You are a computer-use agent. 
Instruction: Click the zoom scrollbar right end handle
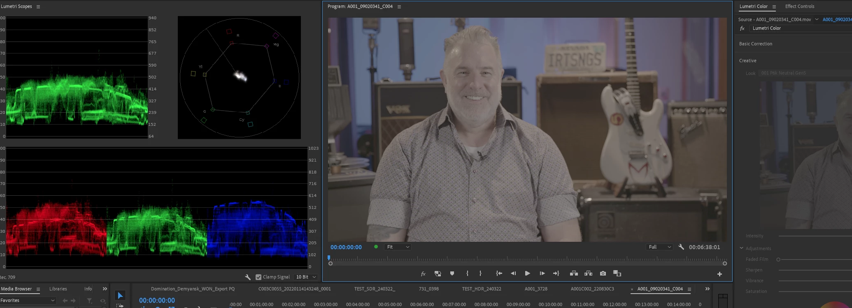pos(725,264)
